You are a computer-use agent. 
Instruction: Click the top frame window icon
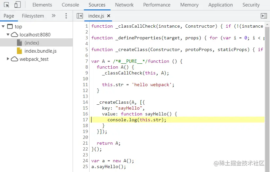10,26
